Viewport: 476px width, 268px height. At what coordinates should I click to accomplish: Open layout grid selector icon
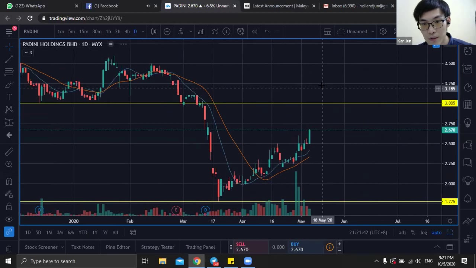pos(327,32)
